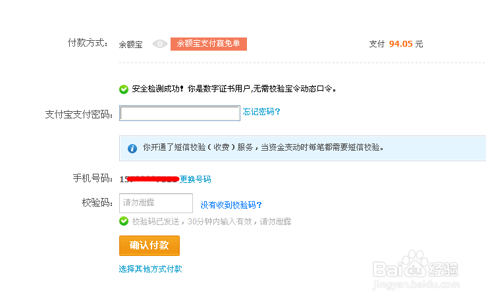The width and height of the screenshot is (486, 302).
Task: Click the 校验码已发送 status message
Action: [x=211, y=222]
